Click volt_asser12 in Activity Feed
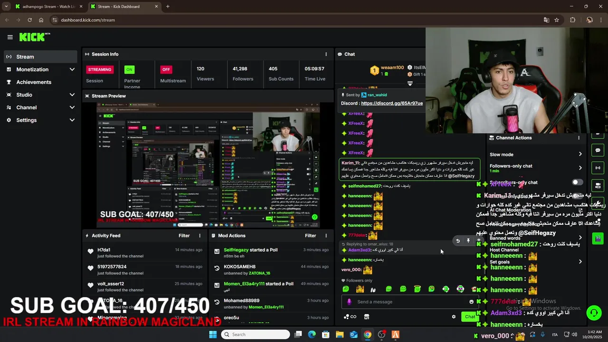Screen dimensions: 608x342 pyautogui.click(x=111, y=284)
